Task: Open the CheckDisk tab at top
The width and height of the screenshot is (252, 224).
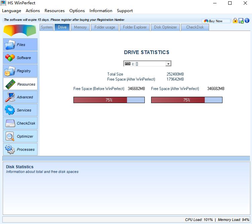Action: (195, 27)
